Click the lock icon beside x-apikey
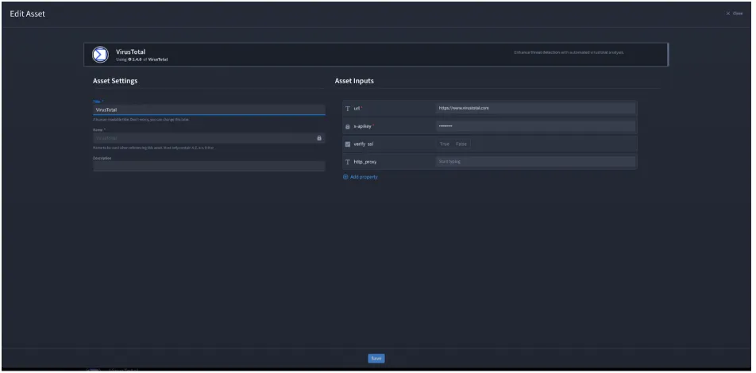Viewport: 756px width, 373px height. [x=348, y=126]
